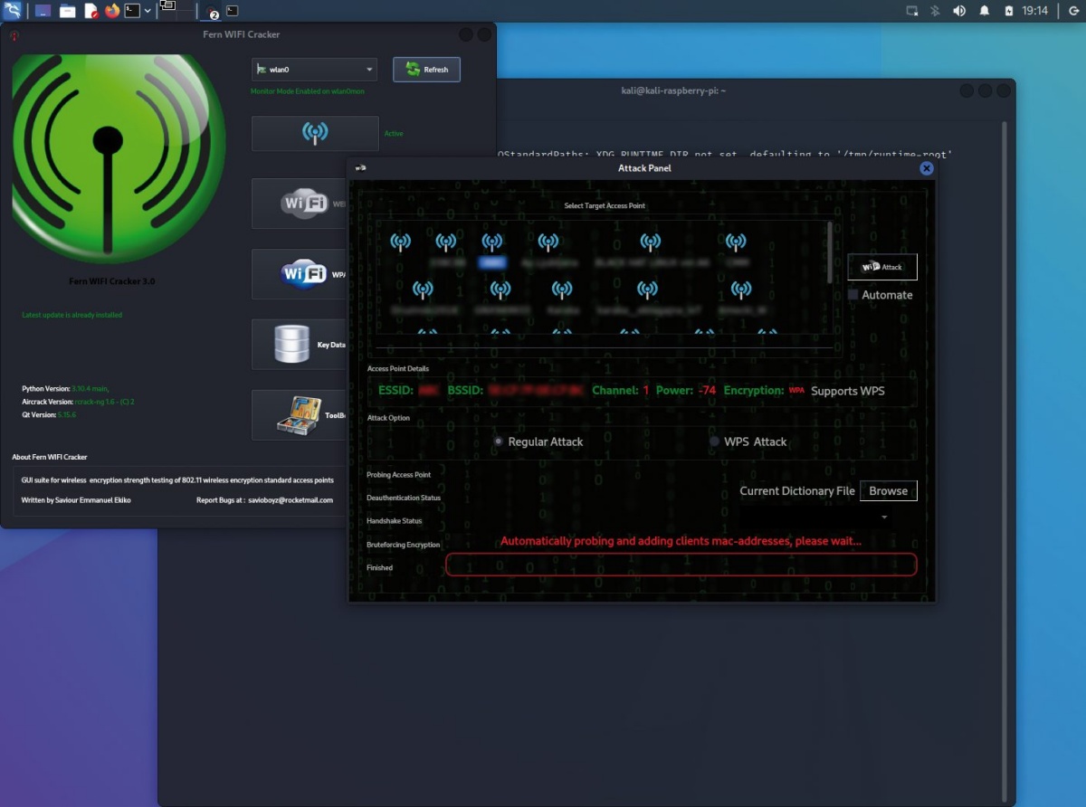Click 'Deauthentication Status' label
Image resolution: width=1086 pixels, height=807 pixels.
(404, 498)
